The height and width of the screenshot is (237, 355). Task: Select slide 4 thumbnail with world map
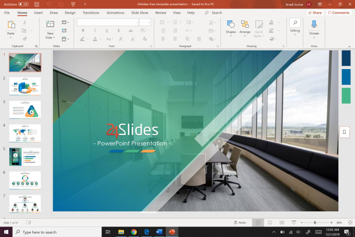click(x=25, y=133)
